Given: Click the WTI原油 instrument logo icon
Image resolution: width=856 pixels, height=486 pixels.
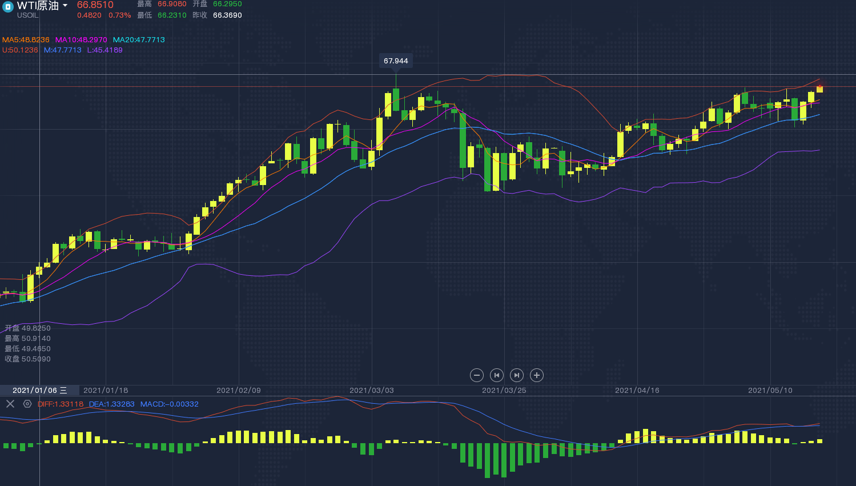Looking at the screenshot, I should click(x=8, y=7).
